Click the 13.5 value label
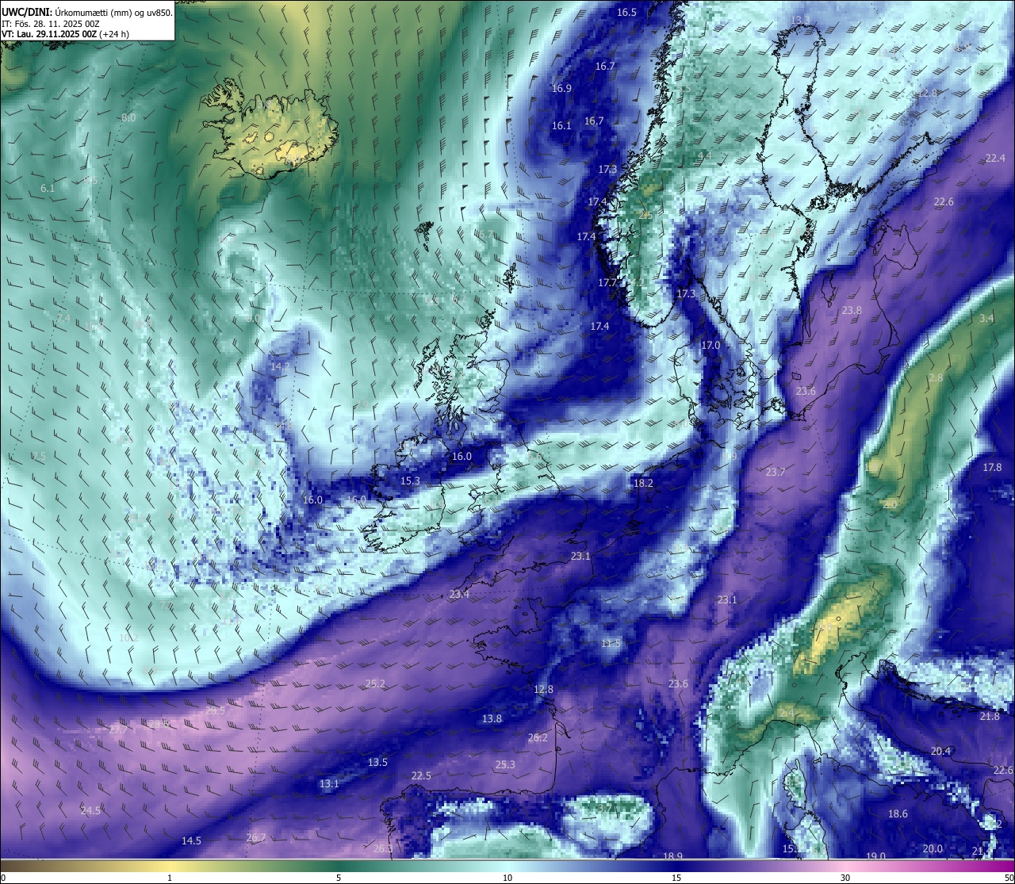Image resolution: width=1015 pixels, height=884 pixels. point(377,762)
